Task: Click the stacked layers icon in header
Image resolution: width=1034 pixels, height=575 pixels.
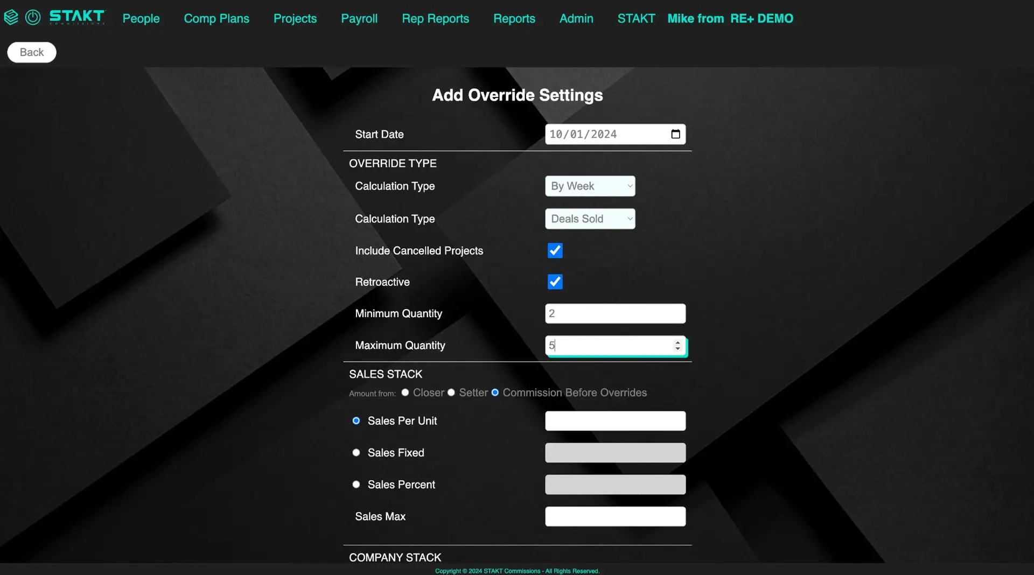Action: click(11, 17)
